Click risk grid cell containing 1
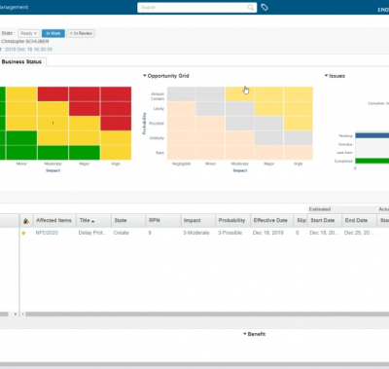The image size is (389, 369). click(53, 124)
